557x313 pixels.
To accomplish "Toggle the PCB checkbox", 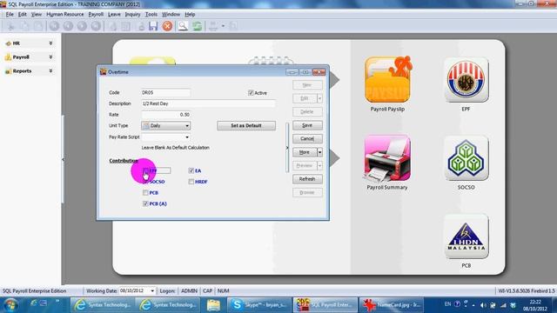I will point(145,193).
